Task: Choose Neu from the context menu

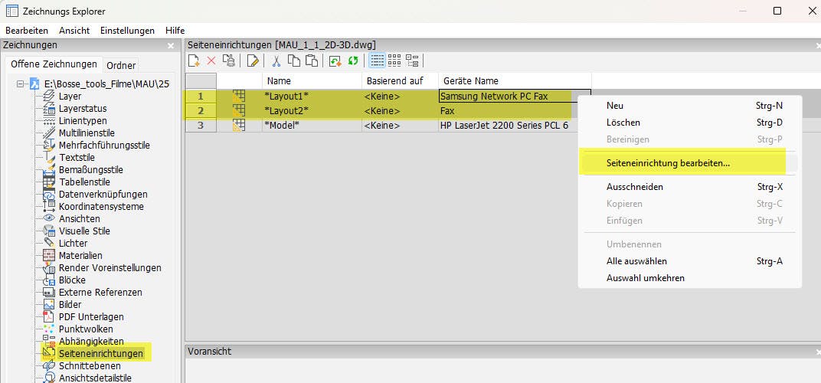Action: pos(689,106)
